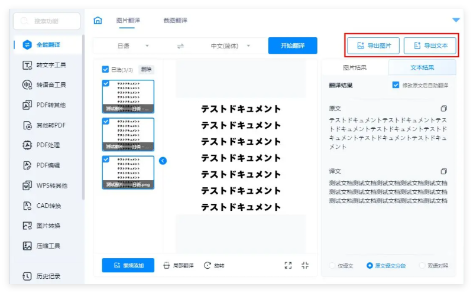Open 图片转换 in sidebar
473x293 pixels.
[x=41, y=226]
